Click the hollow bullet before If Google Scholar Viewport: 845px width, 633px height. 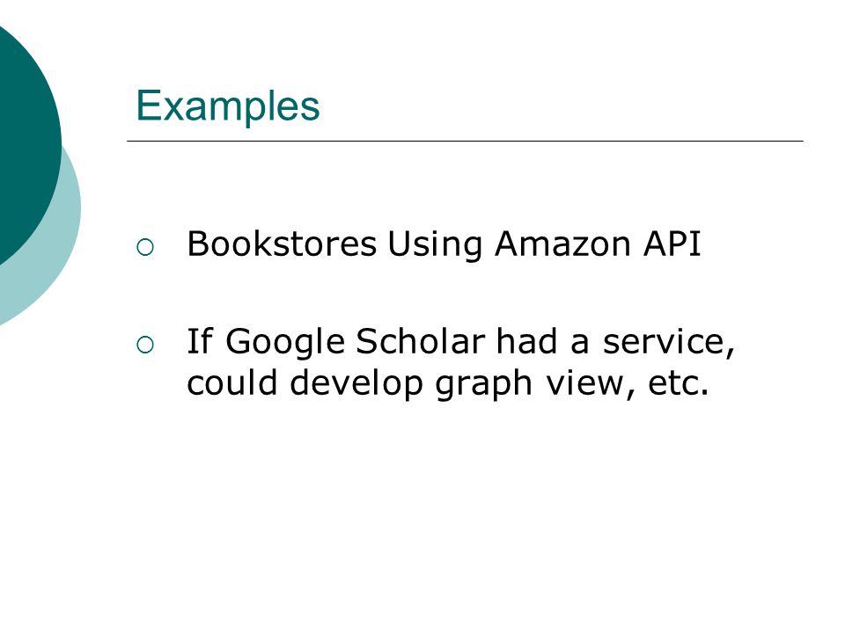pos(145,345)
